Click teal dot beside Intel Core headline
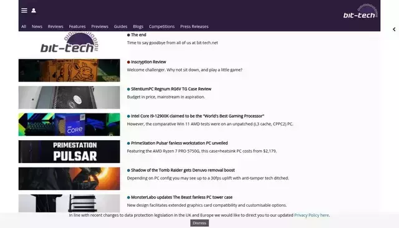The width and height of the screenshot is (399, 228). (x=128, y=116)
